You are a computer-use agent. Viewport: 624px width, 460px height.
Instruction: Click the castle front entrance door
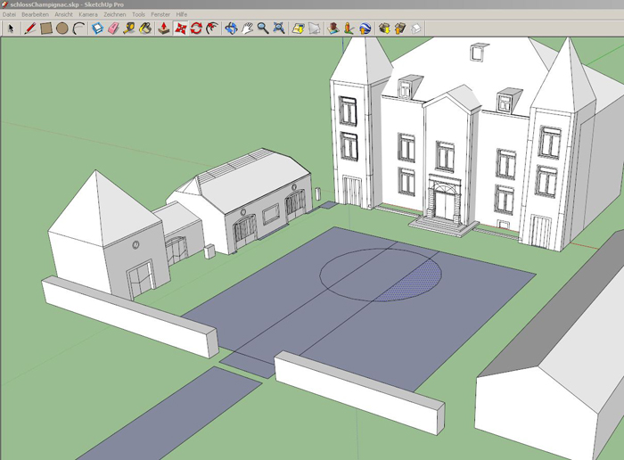tap(443, 204)
